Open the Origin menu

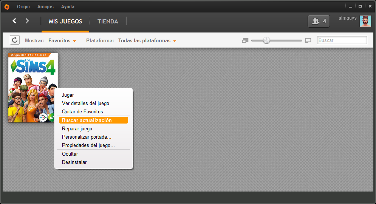click(x=23, y=7)
